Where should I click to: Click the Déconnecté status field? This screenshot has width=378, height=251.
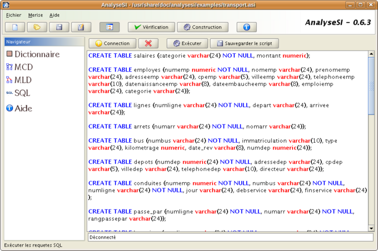[231, 237]
